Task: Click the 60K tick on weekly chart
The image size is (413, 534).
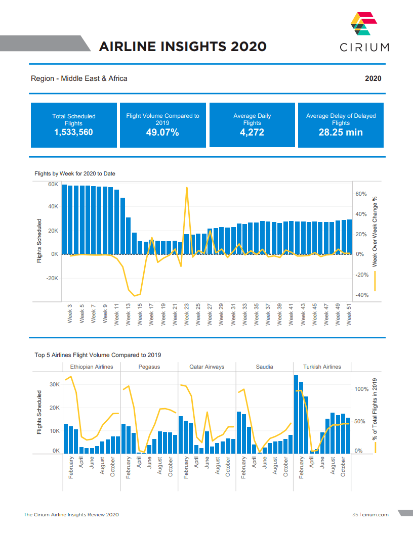Action: click(53, 184)
